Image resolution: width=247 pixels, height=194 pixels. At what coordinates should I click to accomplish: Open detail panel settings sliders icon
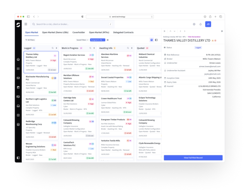tap(222, 31)
